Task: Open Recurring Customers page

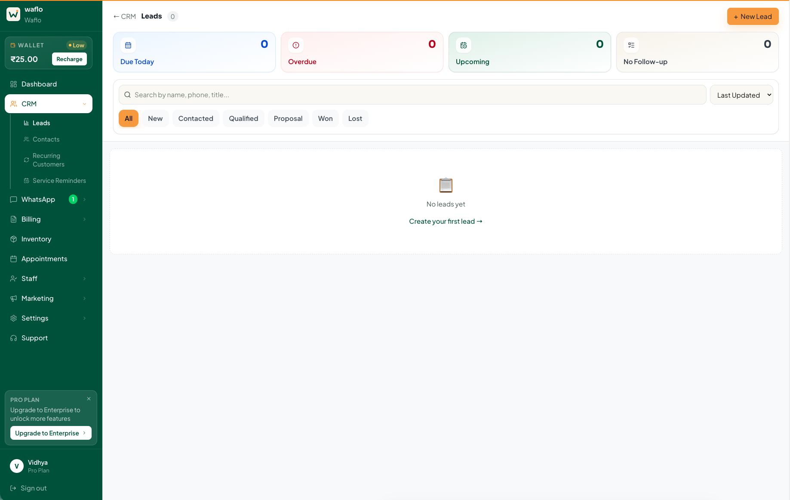Action: 49,160
